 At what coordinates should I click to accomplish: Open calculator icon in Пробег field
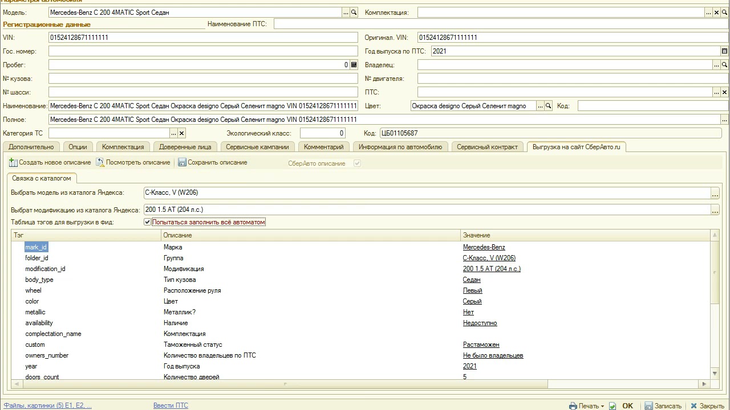point(354,65)
